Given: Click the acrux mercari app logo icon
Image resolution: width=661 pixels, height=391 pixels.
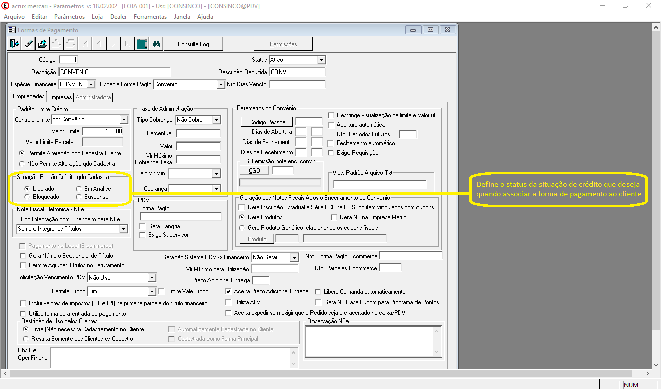Looking at the screenshot, I should (x=5, y=6).
